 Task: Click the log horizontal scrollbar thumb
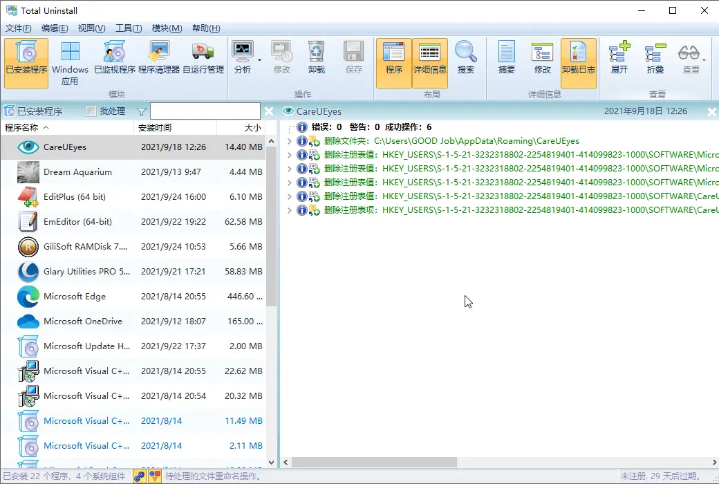[x=374, y=462]
